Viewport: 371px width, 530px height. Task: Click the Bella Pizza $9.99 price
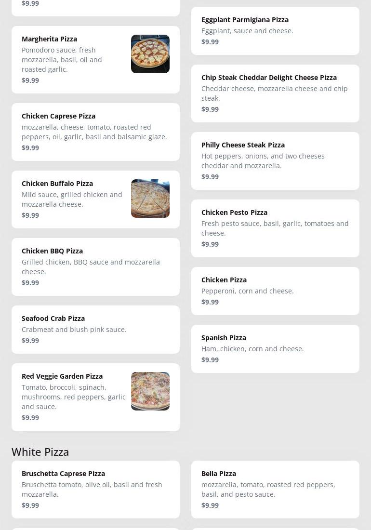pyautogui.click(x=210, y=505)
